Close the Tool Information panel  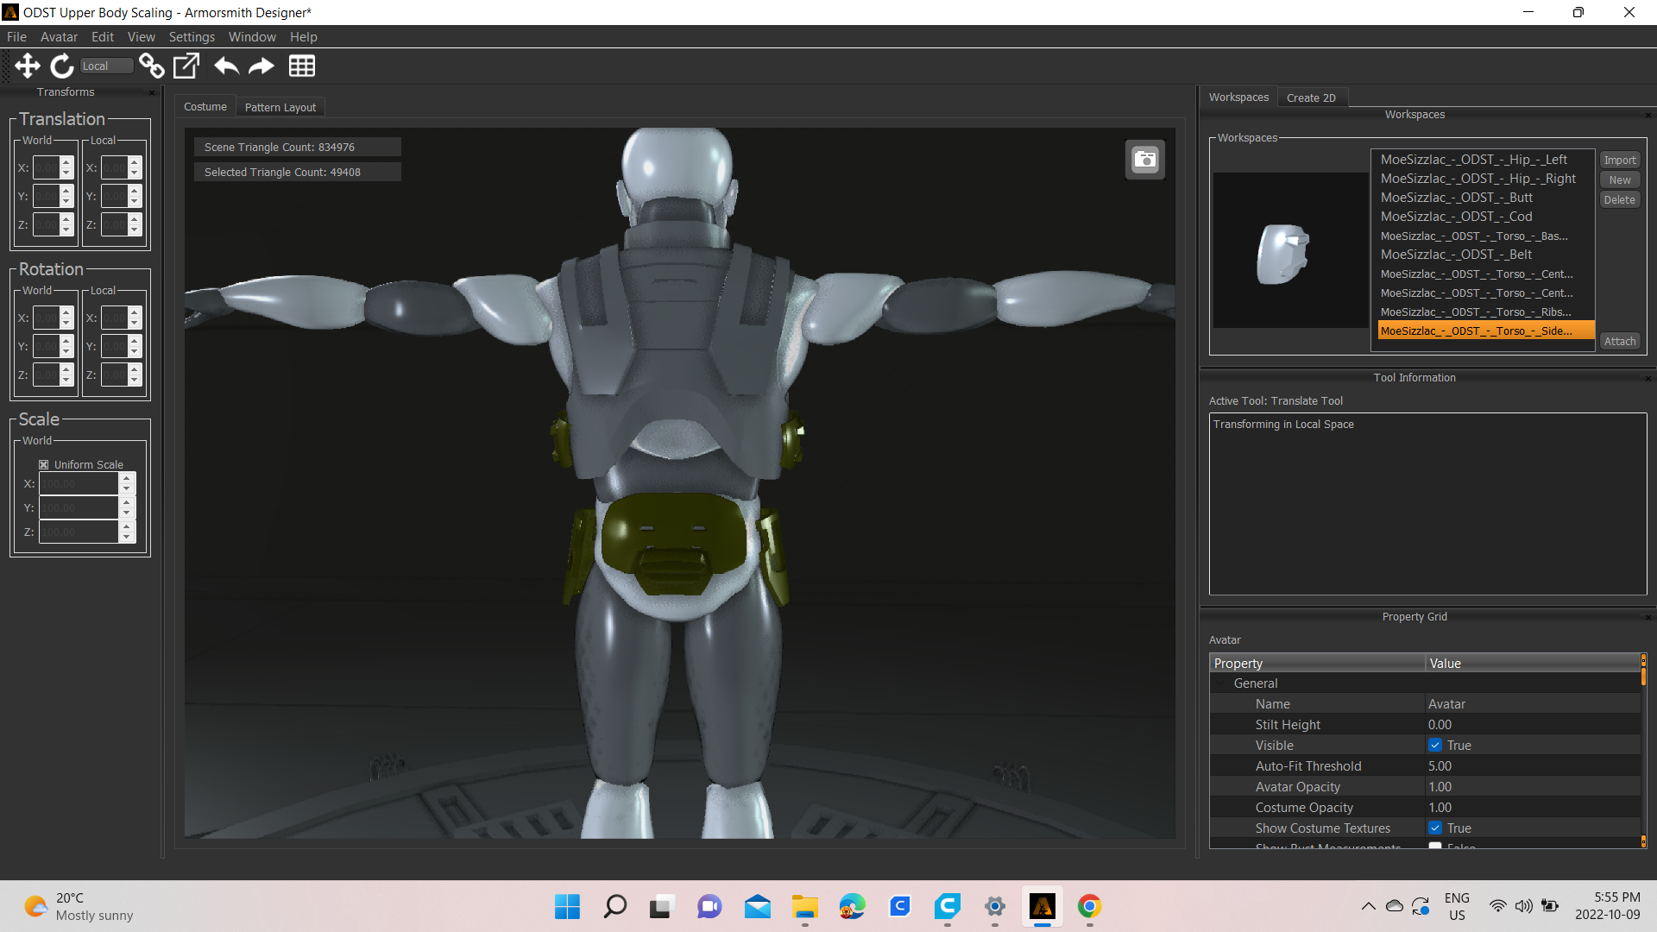(x=1648, y=378)
